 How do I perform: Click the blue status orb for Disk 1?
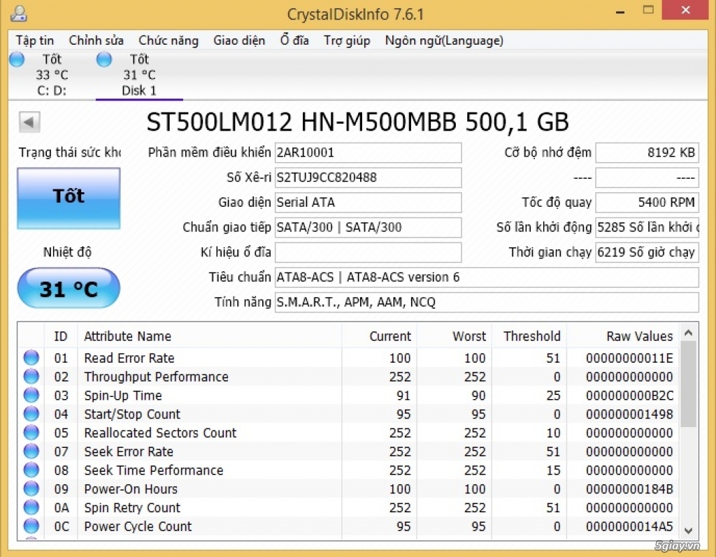pos(104,59)
